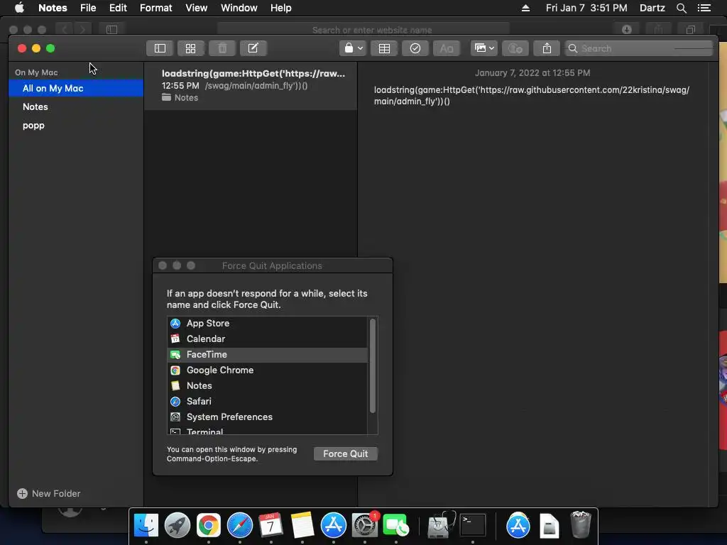Image resolution: width=727 pixels, height=545 pixels.
Task: Toggle the Notes sidebar folders view
Action: tap(160, 48)
